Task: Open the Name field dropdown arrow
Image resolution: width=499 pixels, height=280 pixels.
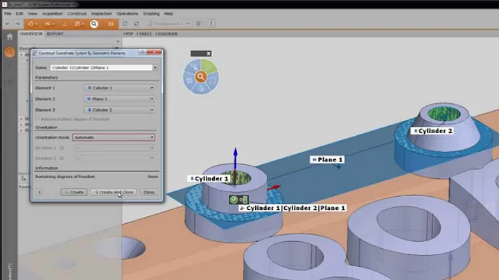Action: click(x=155, y=68)
